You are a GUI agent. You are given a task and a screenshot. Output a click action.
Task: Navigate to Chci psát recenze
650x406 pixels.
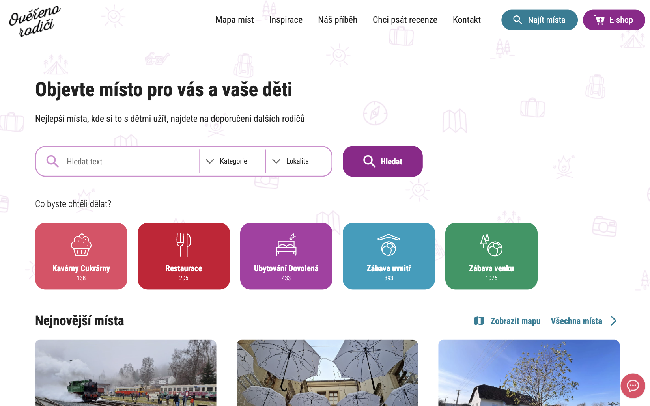pos(405,20)
